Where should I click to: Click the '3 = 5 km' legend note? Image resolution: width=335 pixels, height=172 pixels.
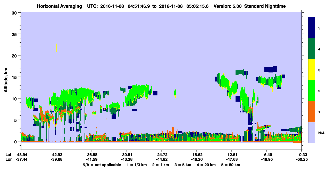pyautogui.click(x=183, y=165)
